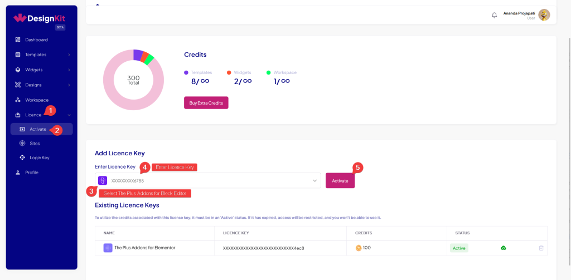Image resolution: width=571 pixels, height=280 pixels.
Task: Click the Add Licence Key heading
Action: [120, 153]
